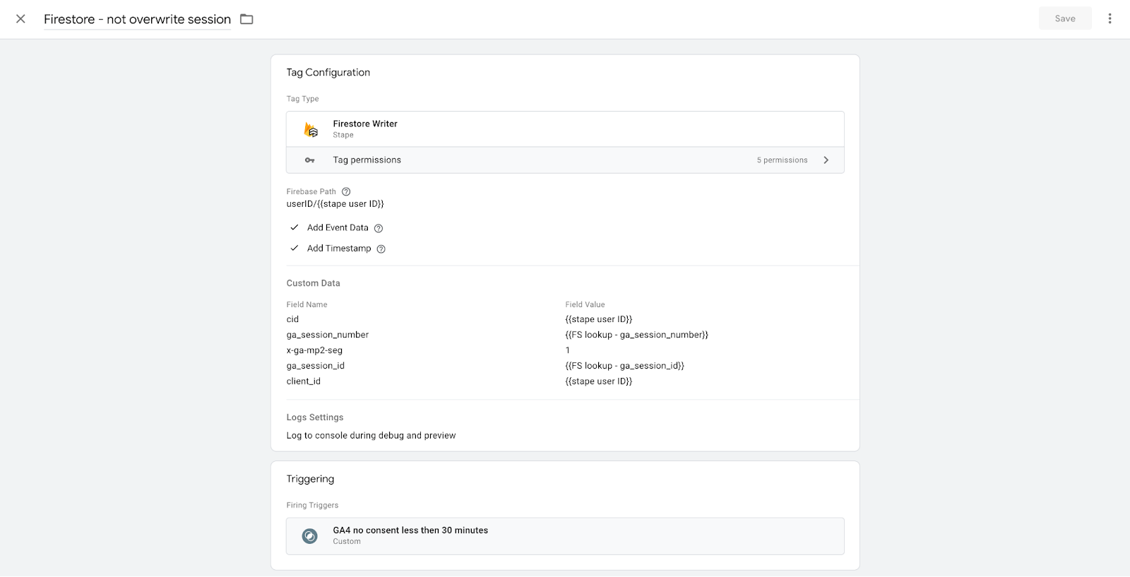Select the Firestore Writer tag type

pyautogui.click(x=565, y=129)
